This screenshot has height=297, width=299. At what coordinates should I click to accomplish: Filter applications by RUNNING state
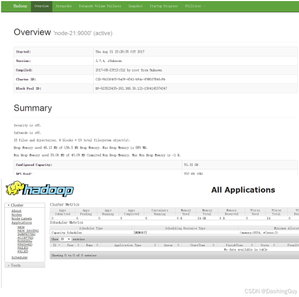coord(25,241)
